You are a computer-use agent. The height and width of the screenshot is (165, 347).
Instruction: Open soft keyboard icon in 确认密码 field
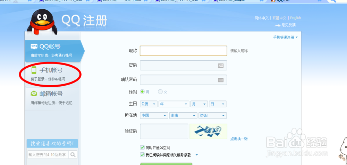(x=221, y=80)
